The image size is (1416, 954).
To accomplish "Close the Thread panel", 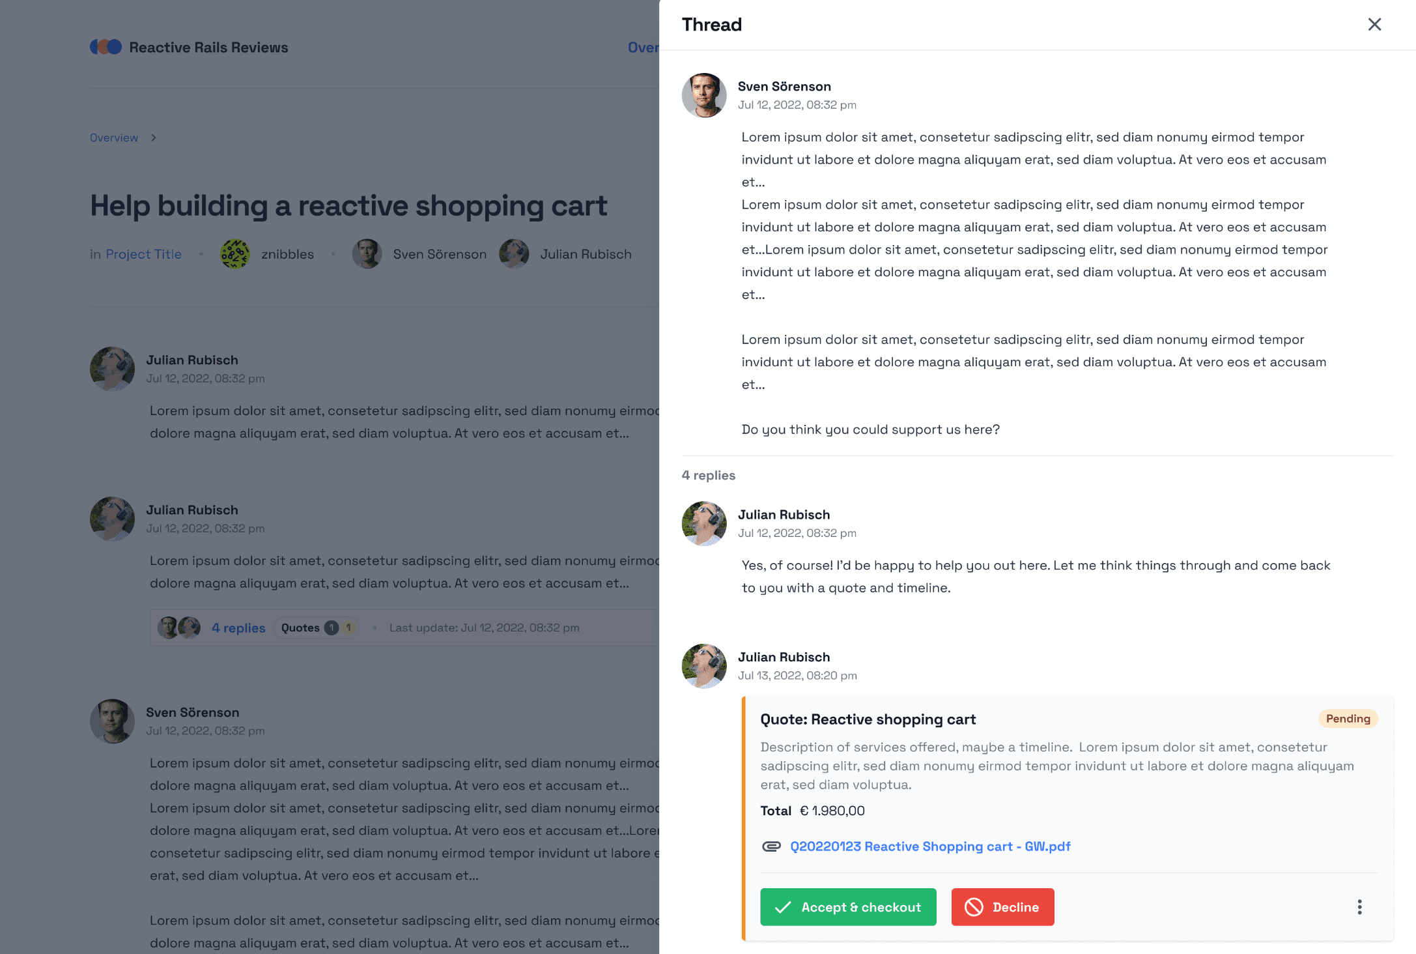I will click(1374, 25).
